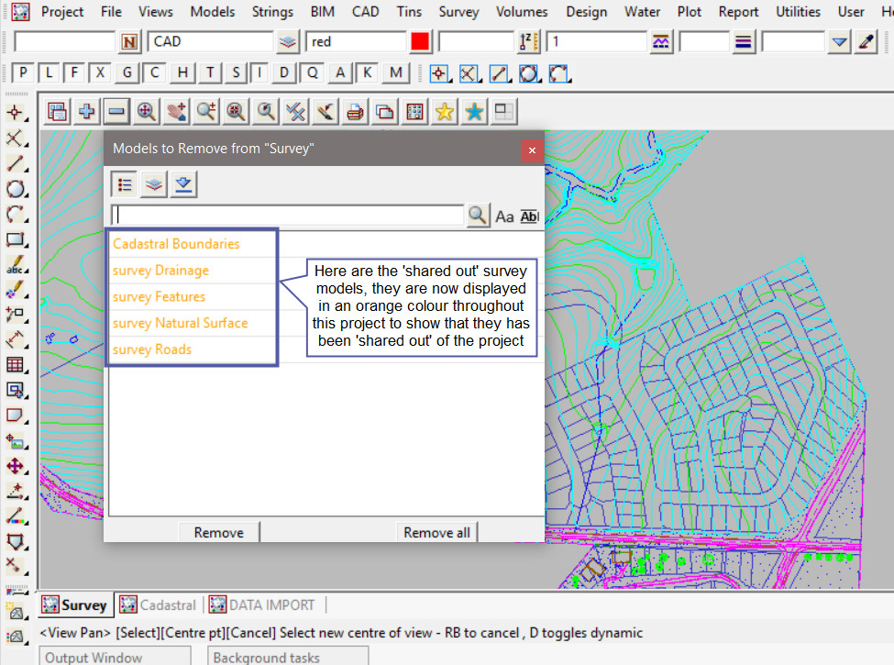Click the red colour swatch
Image resolution: width=894 pixels, height=665 pixels.
(420, 42)
